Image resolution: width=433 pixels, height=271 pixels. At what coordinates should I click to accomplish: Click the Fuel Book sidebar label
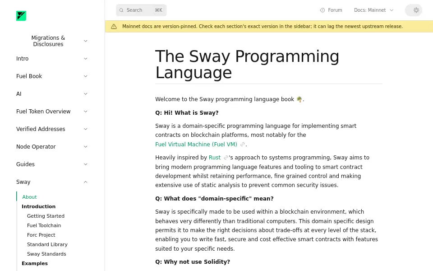(29, 76)
